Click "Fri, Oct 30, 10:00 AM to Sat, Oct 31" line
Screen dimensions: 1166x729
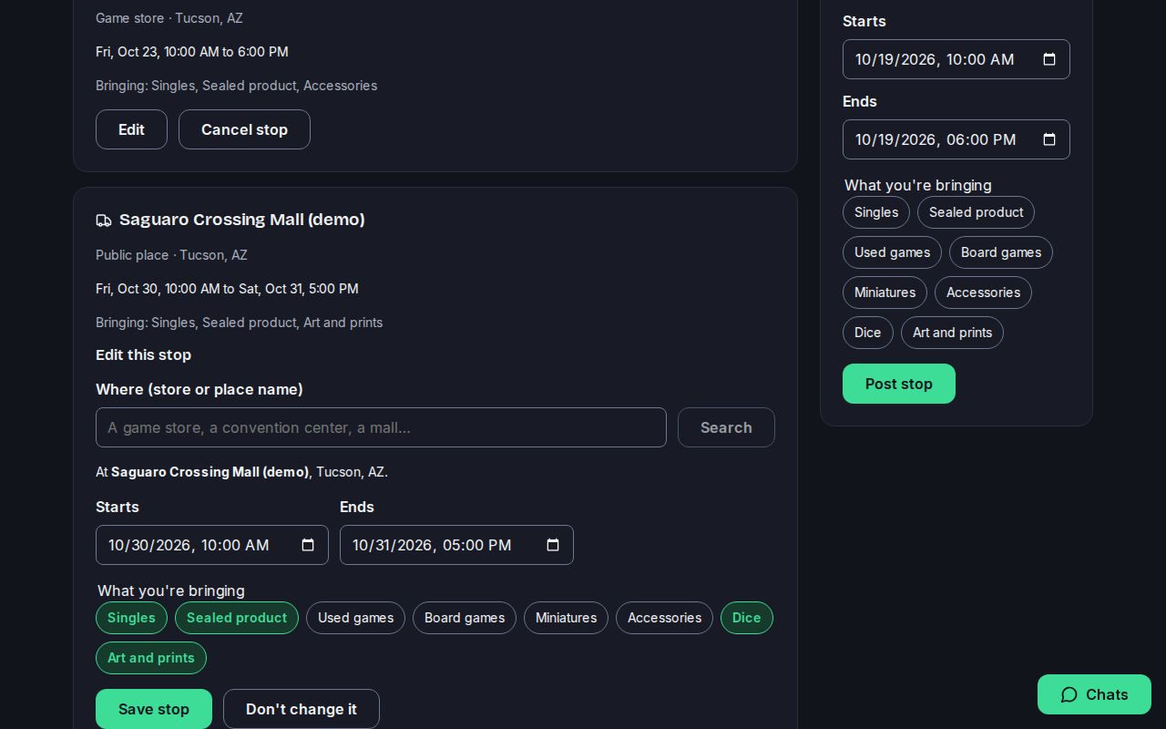227,289
